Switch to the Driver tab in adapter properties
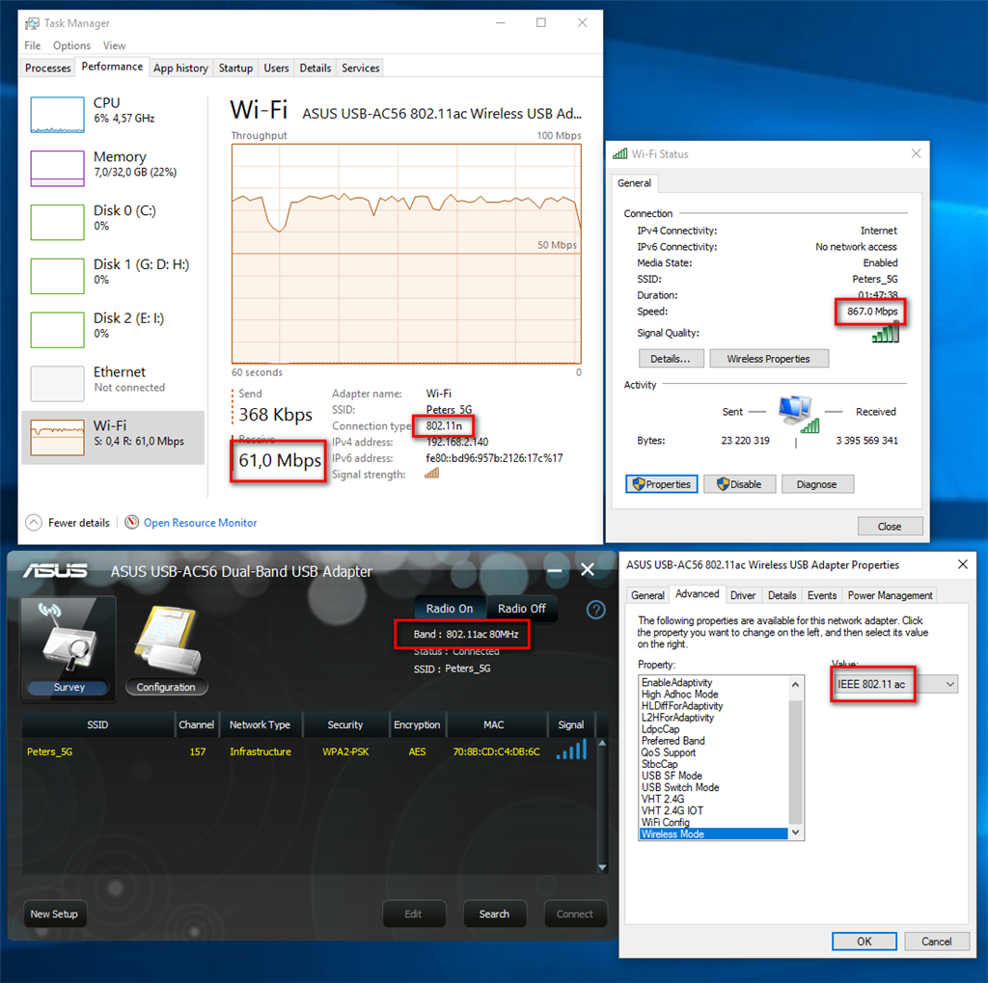 coord(743,595)
